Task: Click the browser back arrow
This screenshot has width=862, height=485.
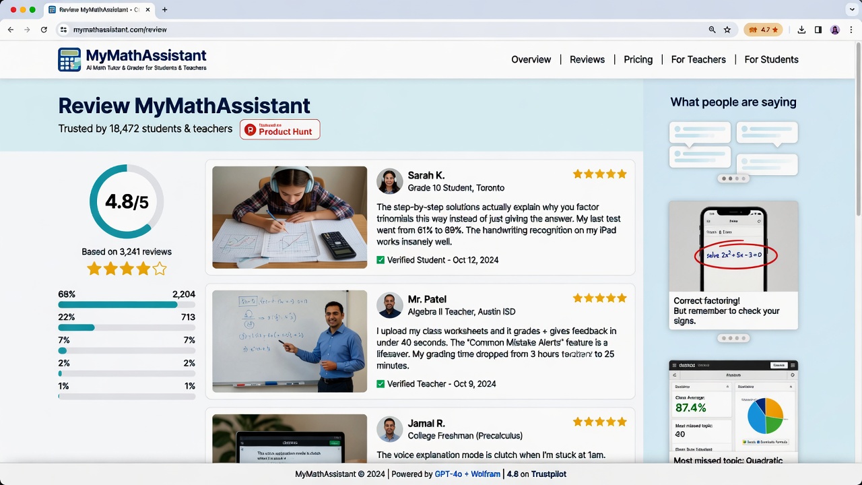Action: (x=10, y=30)
